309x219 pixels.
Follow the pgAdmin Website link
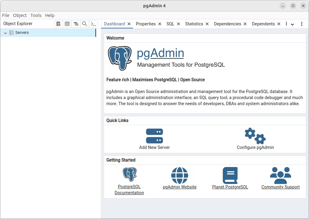[180, 187]
